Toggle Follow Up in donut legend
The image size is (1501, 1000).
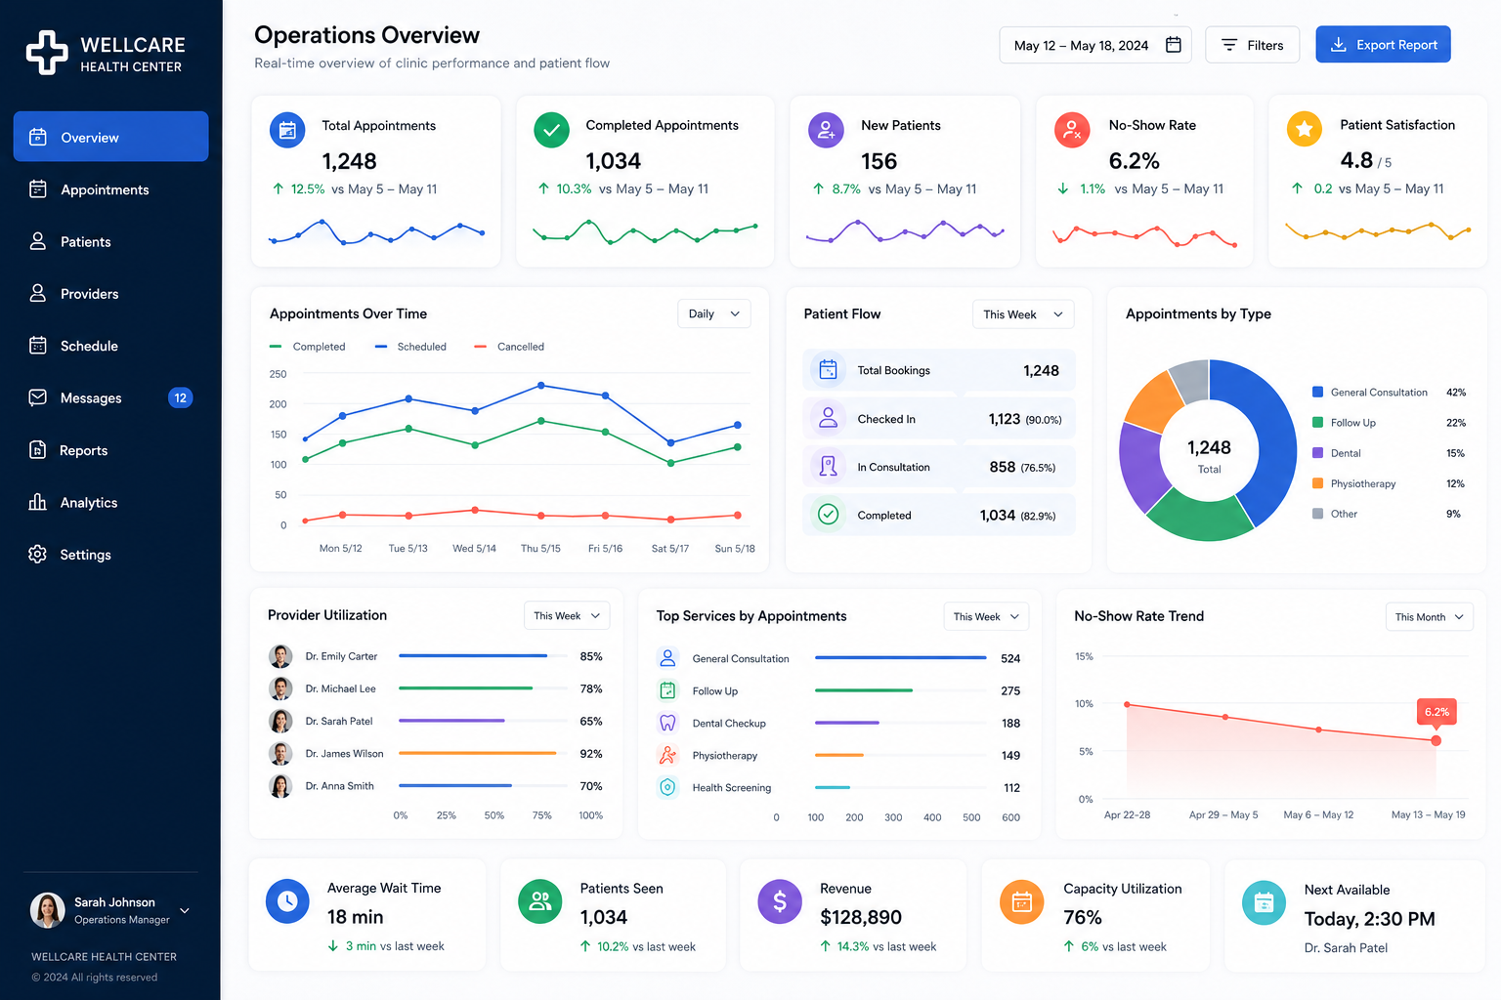coord(1344,422)
